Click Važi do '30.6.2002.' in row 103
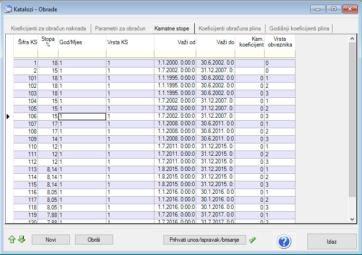The width and height of the screenshot is (362, 255). pos(216,94)
